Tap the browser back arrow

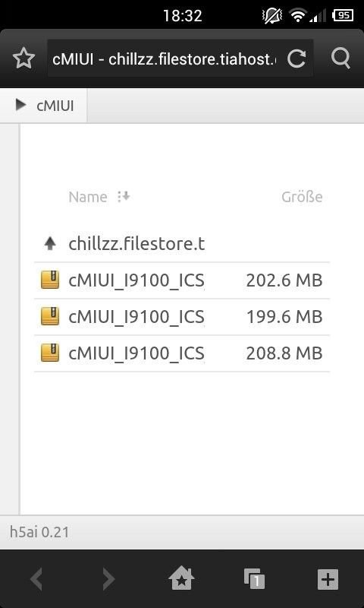click(x=36, y=580)
